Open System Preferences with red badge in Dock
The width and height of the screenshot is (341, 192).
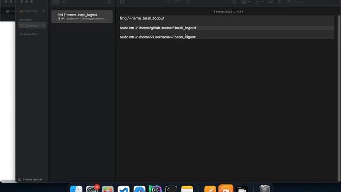(92, 189)
